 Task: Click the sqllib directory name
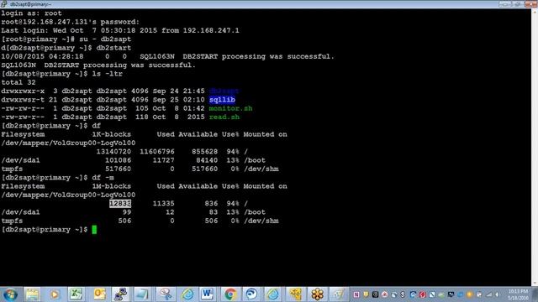click(222, 100)
